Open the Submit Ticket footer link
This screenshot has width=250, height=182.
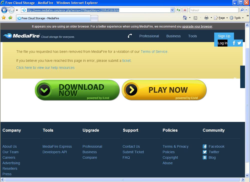point(133,152)
